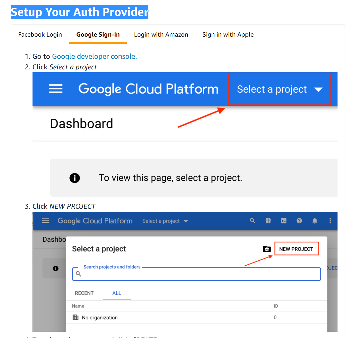Open the Sign in with Apple tab
This screenshot has width=352, height=338.
tap(228, 35)
